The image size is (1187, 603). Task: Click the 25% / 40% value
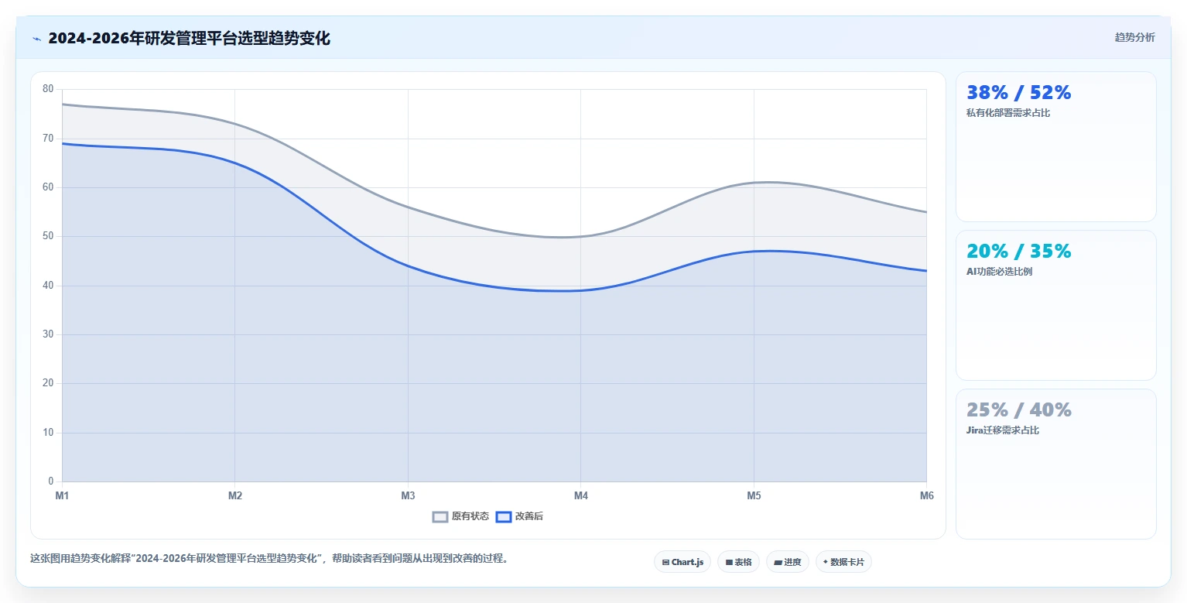pos(1019,410)
